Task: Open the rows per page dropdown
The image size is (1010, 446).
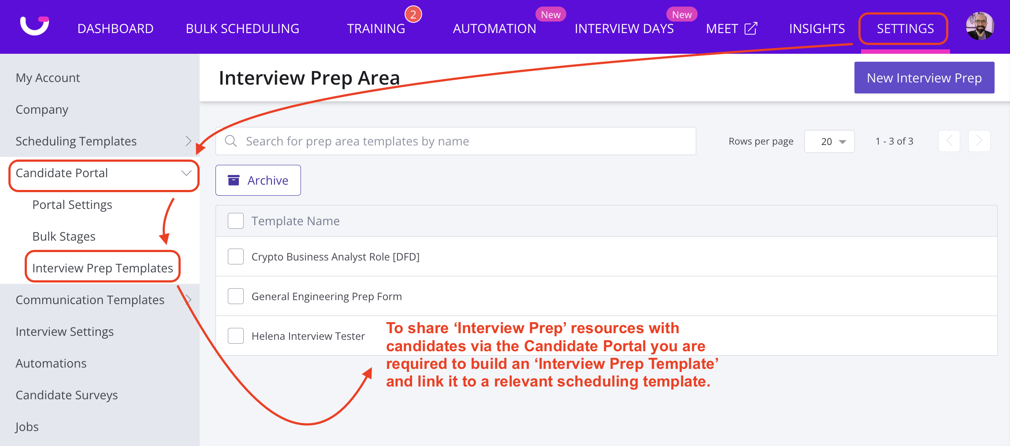Action: pos(829,141)
